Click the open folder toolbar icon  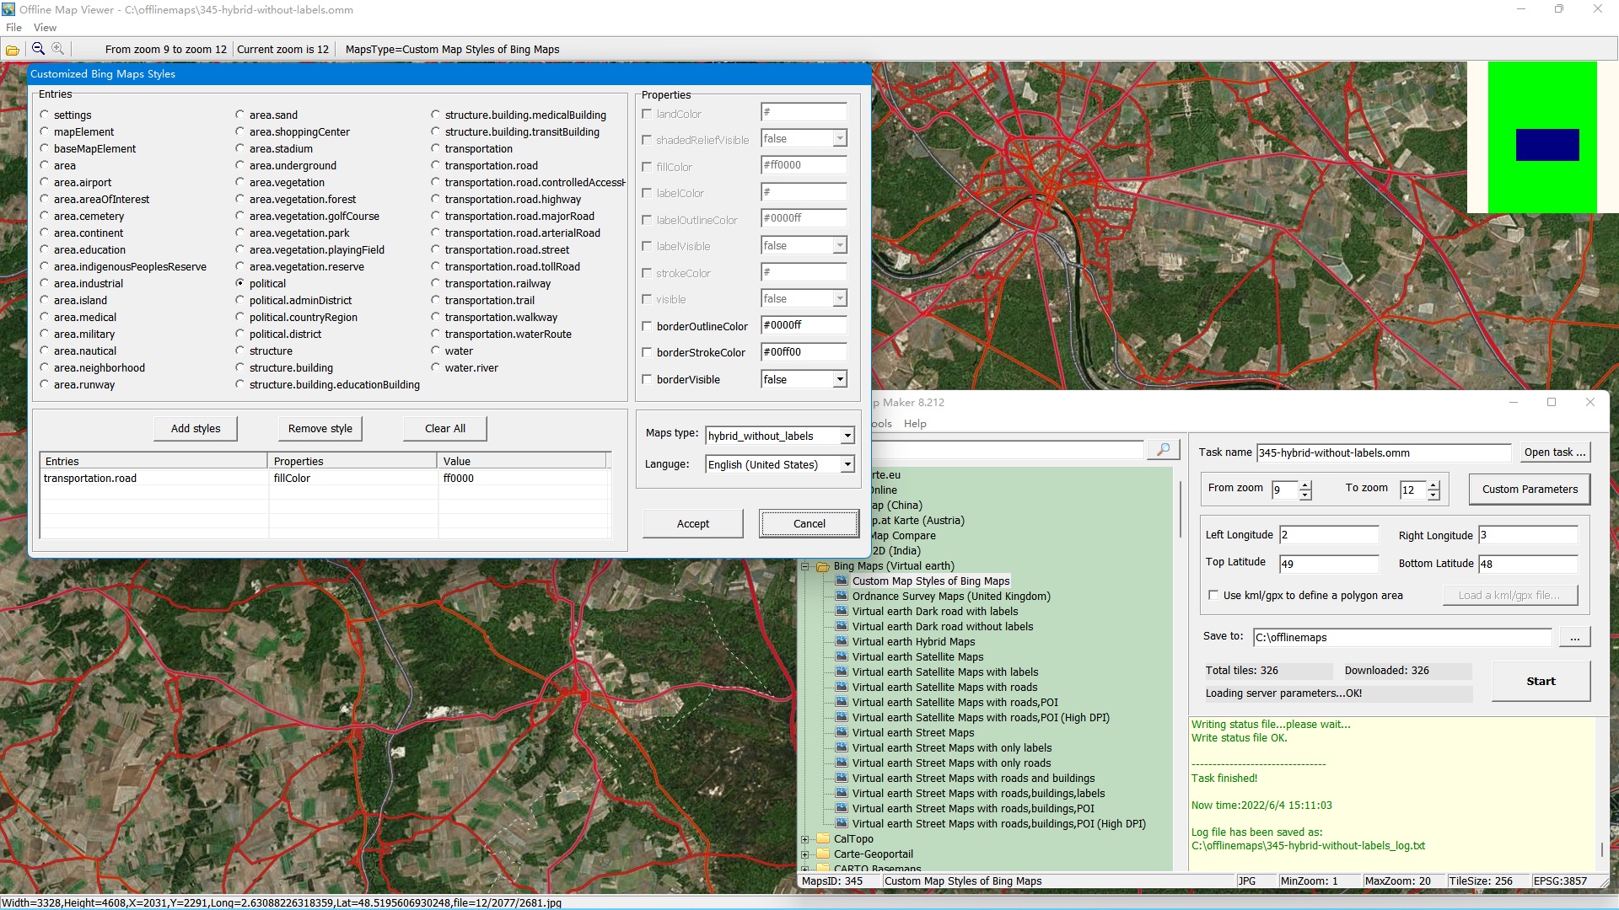click(x=13, y=50)
